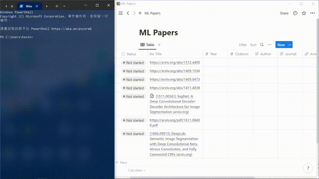Screen dimensions: 319x179
Task: Open the Journal column header
Action: point(290,54)
